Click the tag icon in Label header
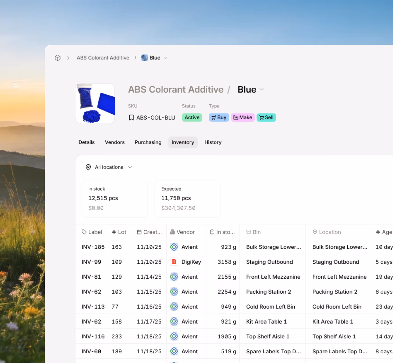Screen dimensions: 393x363 [84, 232]
